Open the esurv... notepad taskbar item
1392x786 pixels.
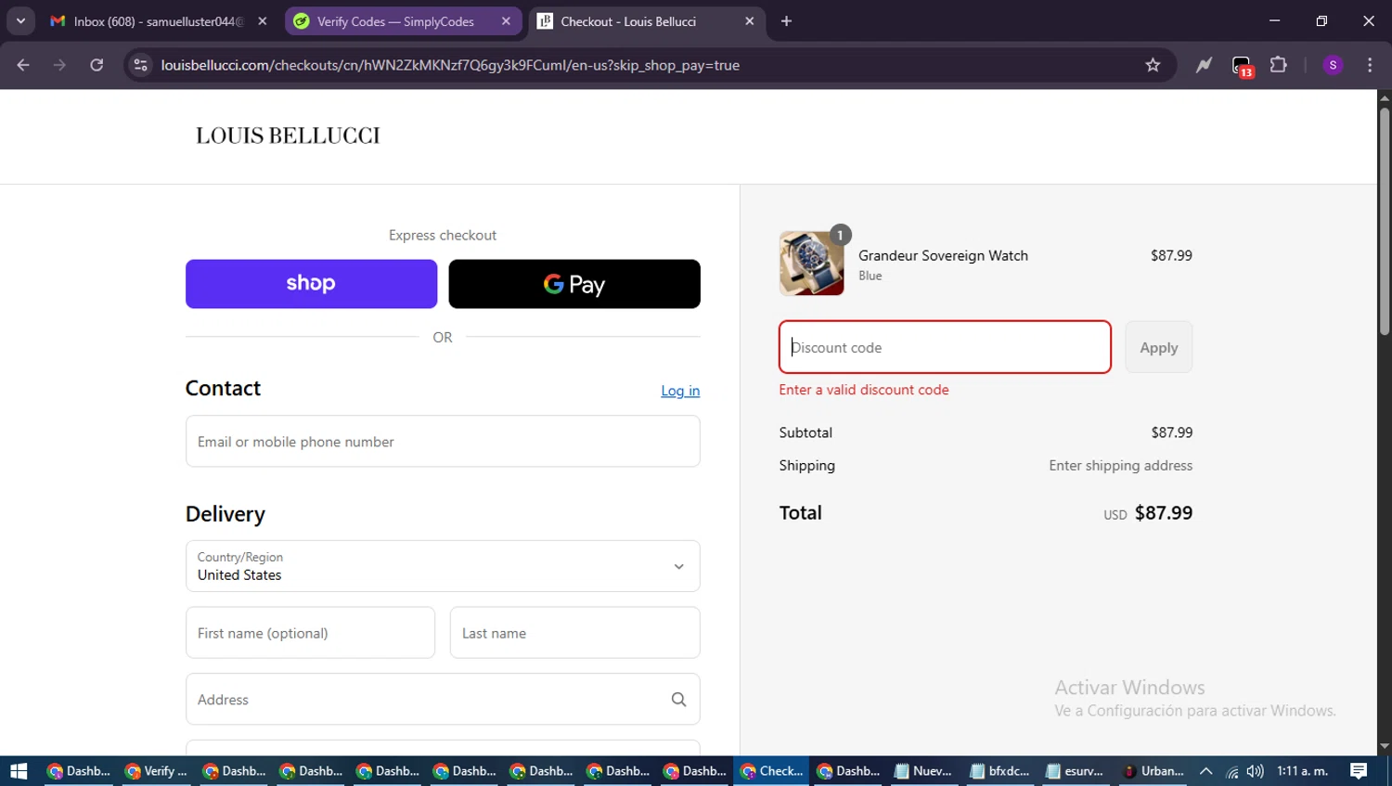click(x=1075, y=771)
